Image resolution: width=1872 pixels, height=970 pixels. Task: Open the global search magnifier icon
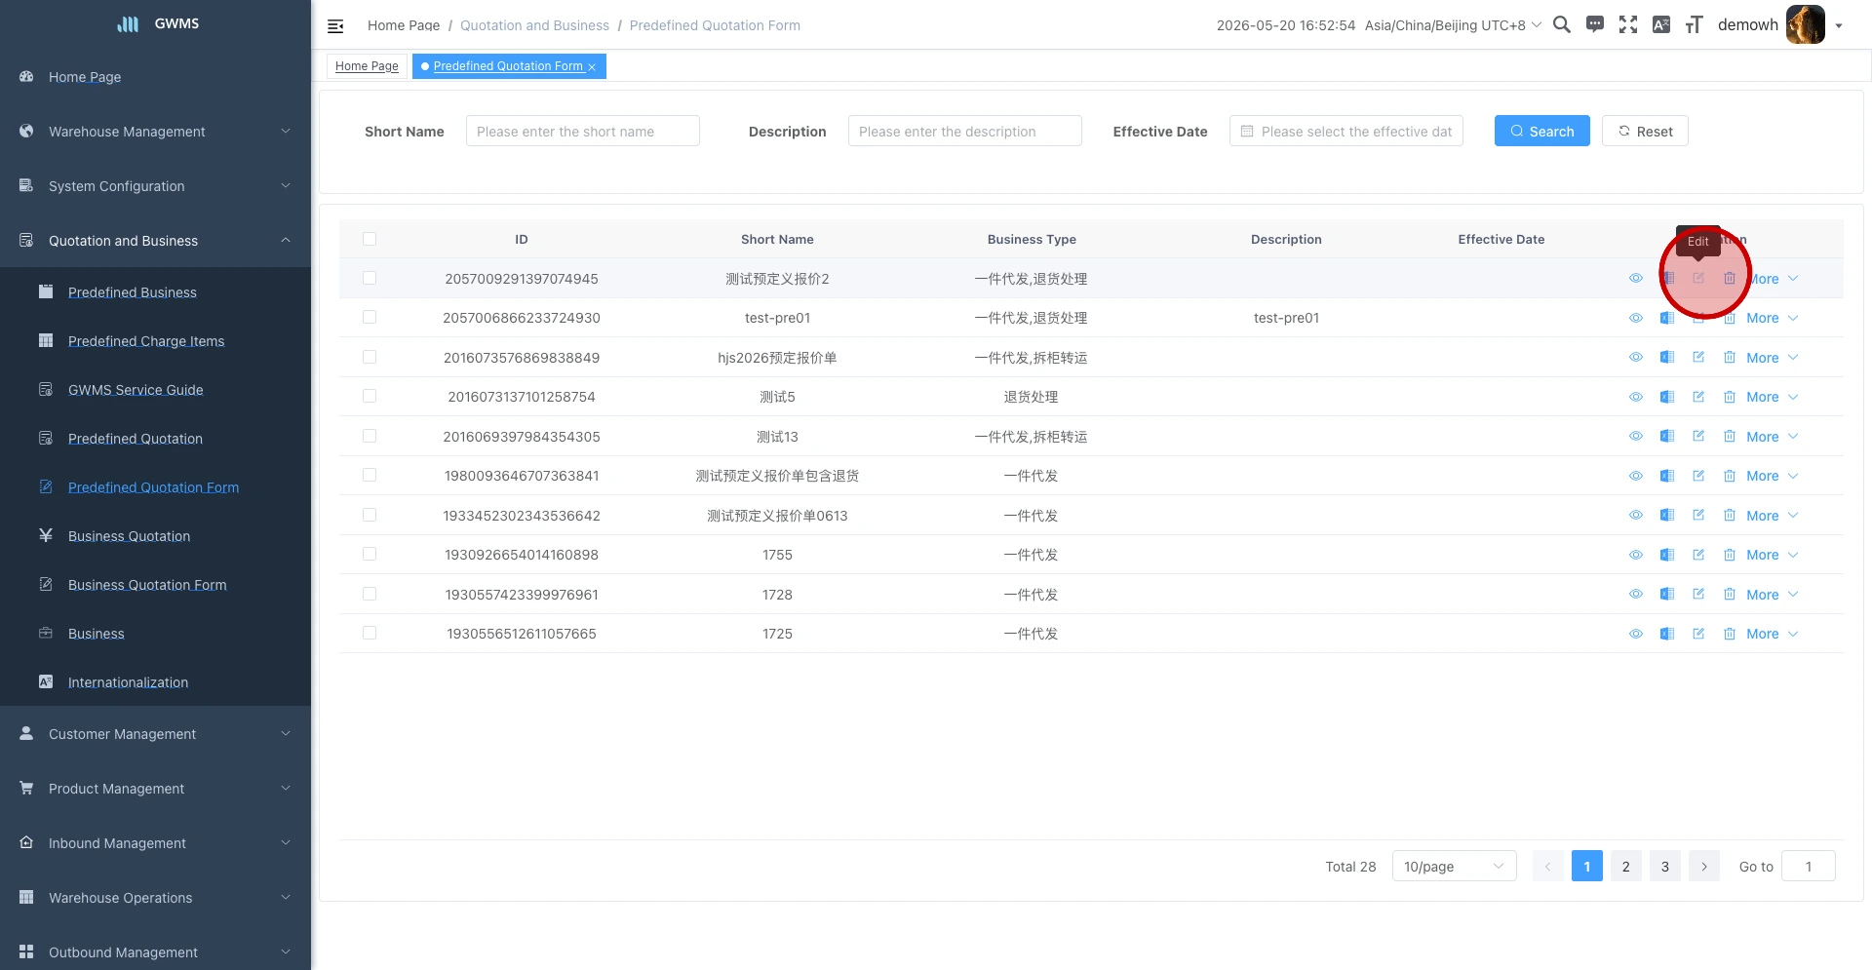click(x=1562, y=24)
